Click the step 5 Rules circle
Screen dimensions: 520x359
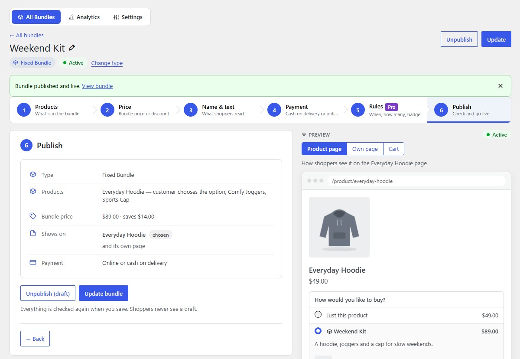pyautogui.click(x=358, y=110)
